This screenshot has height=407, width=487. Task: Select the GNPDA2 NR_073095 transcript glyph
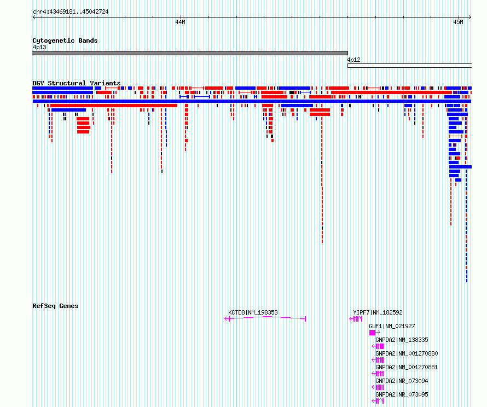click(378, 401)
